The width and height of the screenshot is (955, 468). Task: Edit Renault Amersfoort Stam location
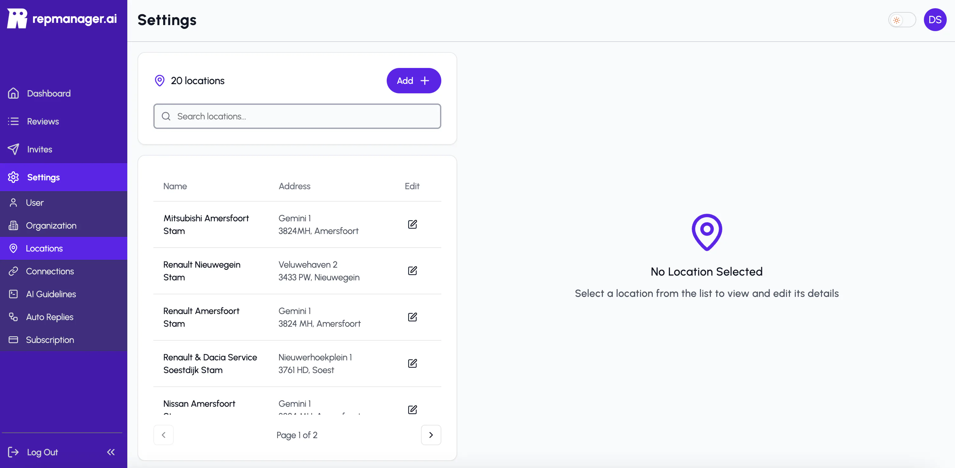click(x=412, y=317)
